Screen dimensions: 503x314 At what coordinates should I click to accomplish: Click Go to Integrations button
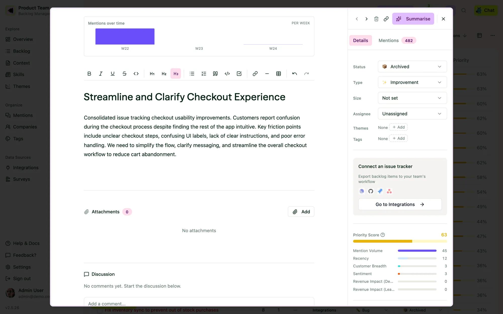pos(400,204)
